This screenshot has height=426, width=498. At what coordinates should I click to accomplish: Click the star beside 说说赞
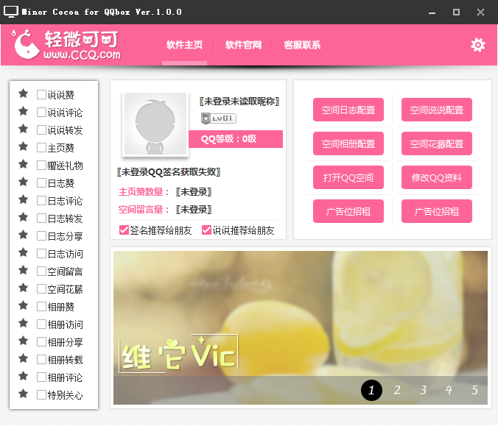click(23, 93)
